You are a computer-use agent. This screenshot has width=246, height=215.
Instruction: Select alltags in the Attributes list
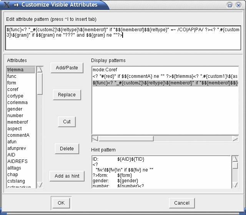point(21,168)
